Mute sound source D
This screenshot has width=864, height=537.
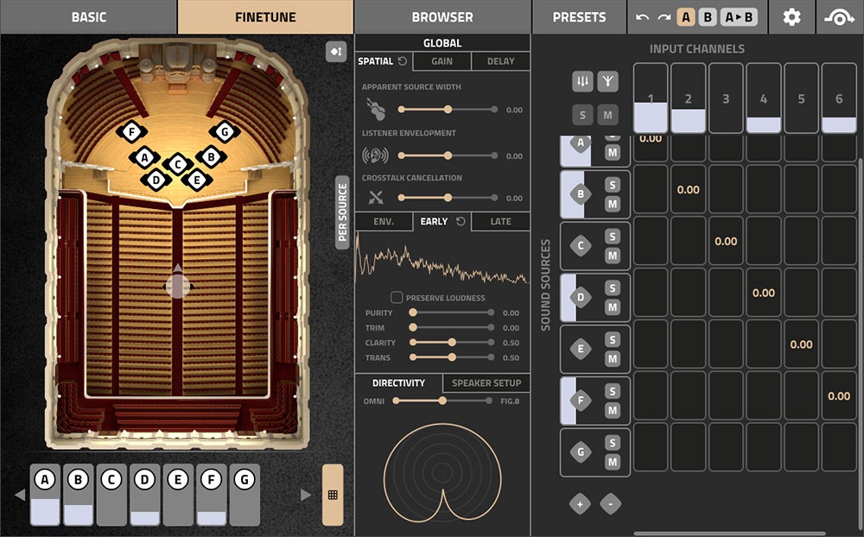click(613, 307)
